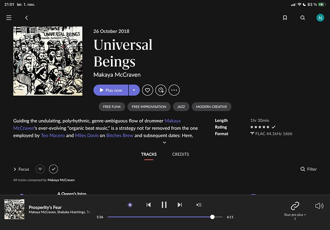This screenshot has height=230, width=330.
Task: Open search with the magnifier icon
Action: 302,18
